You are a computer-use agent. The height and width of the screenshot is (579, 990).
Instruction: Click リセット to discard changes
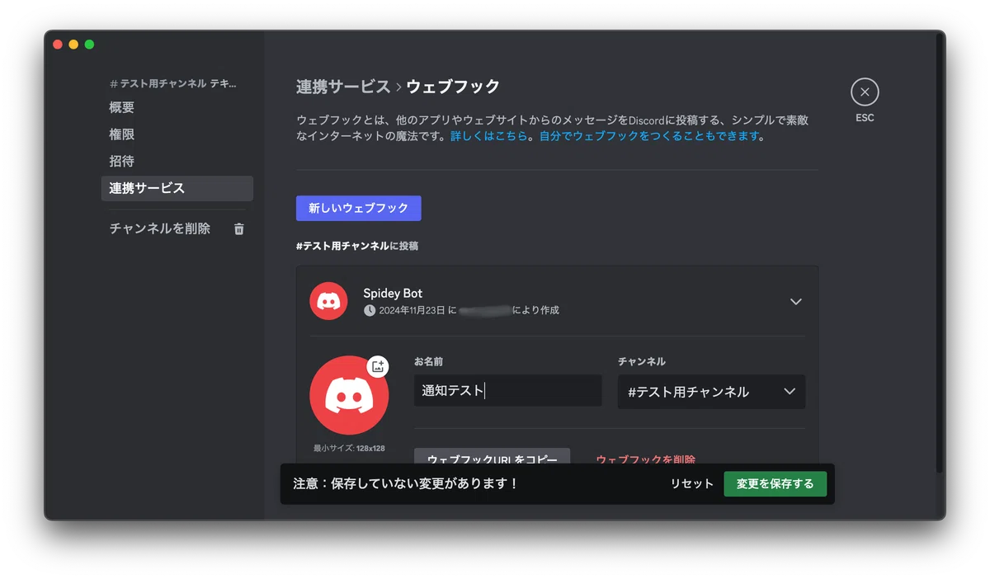point(691,484)
